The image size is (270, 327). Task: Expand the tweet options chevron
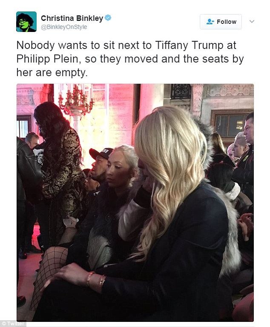point(252,21)
